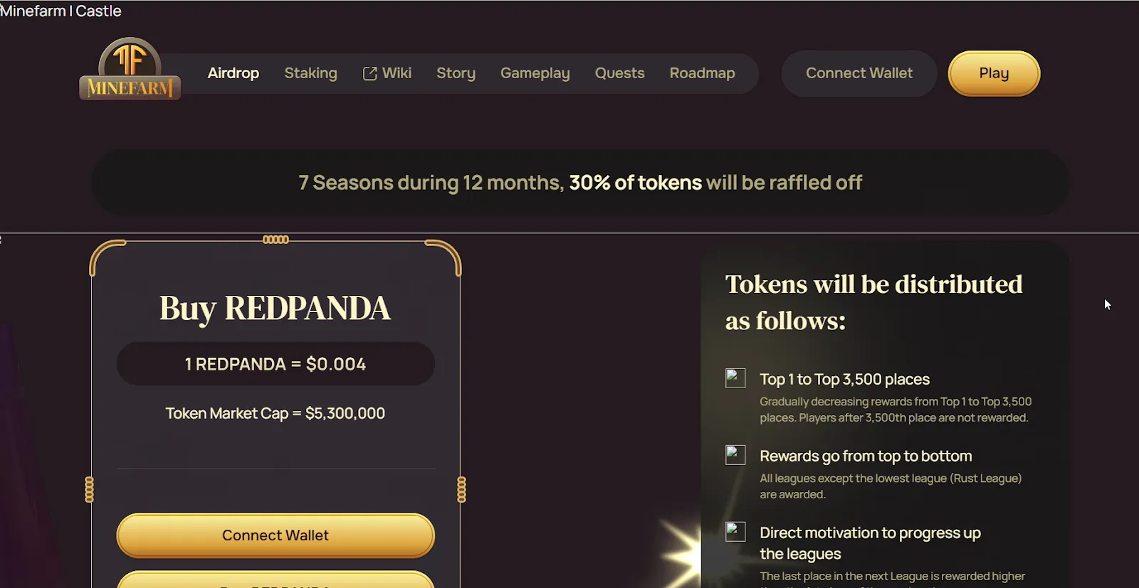Click the golden Play button
This screenshot has height=588, width=1139.
pos(994,73)
